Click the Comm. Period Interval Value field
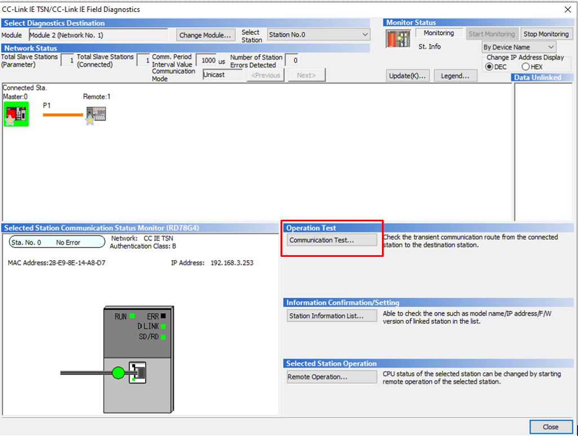The width and height of the screenshot is (578, 436). 207,60
